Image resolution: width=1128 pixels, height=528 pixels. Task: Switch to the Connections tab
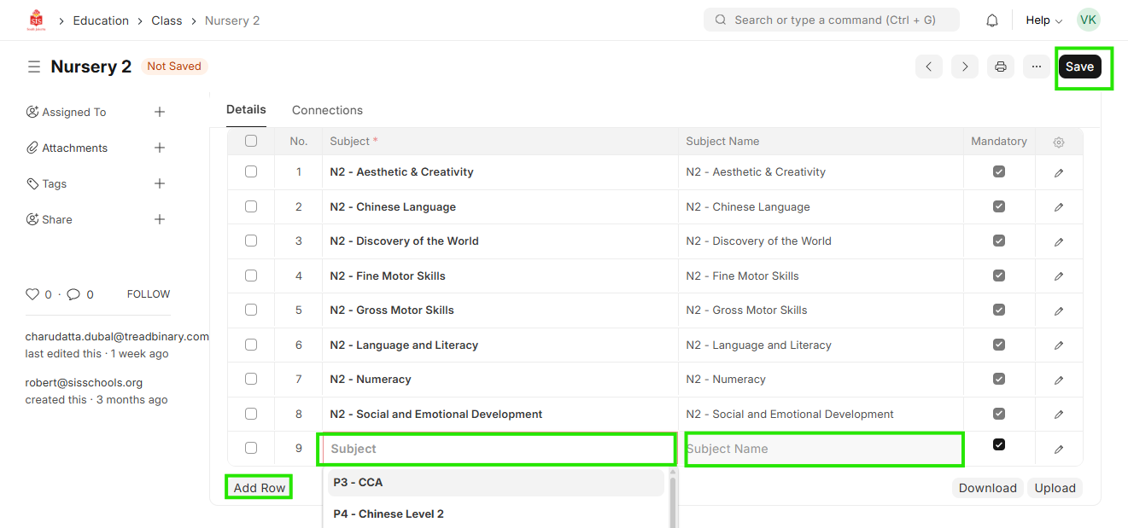327,110
